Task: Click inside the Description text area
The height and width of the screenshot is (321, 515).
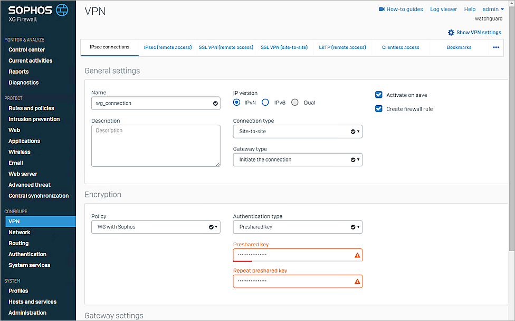Action: click(156, 145)
